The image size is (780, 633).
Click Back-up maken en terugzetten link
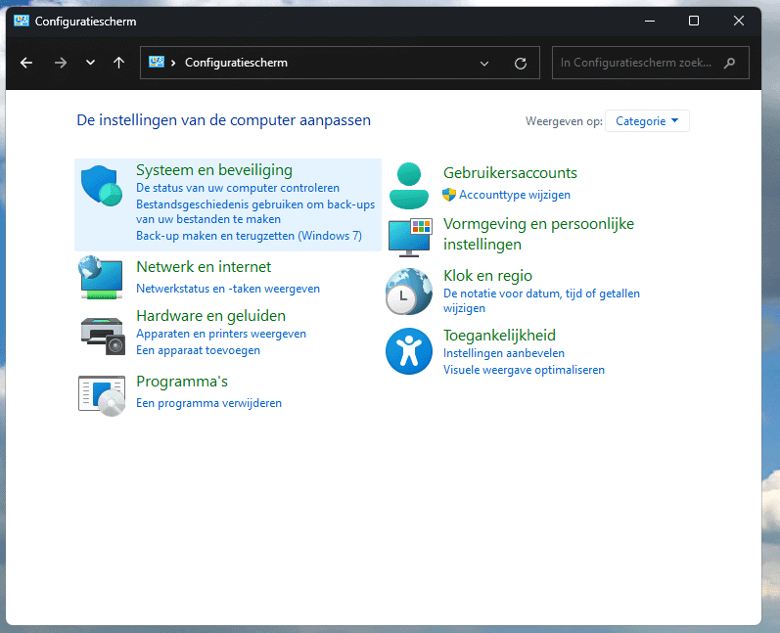click(x=249, y=236)
